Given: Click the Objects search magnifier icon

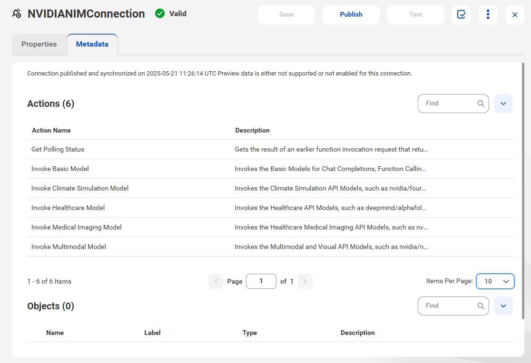Looking at the screenshot, I should pos(481,306).
